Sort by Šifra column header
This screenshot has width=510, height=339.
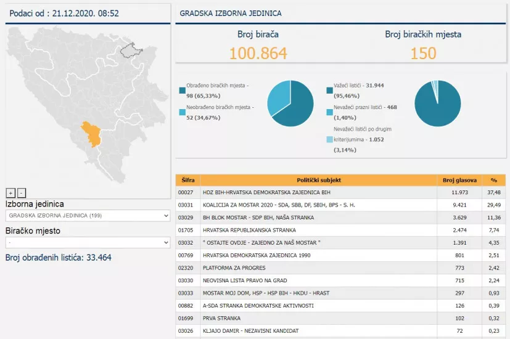coord(188,181)
